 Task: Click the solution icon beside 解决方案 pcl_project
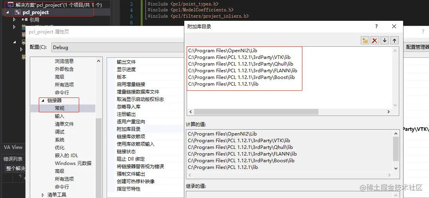point(11,5)
